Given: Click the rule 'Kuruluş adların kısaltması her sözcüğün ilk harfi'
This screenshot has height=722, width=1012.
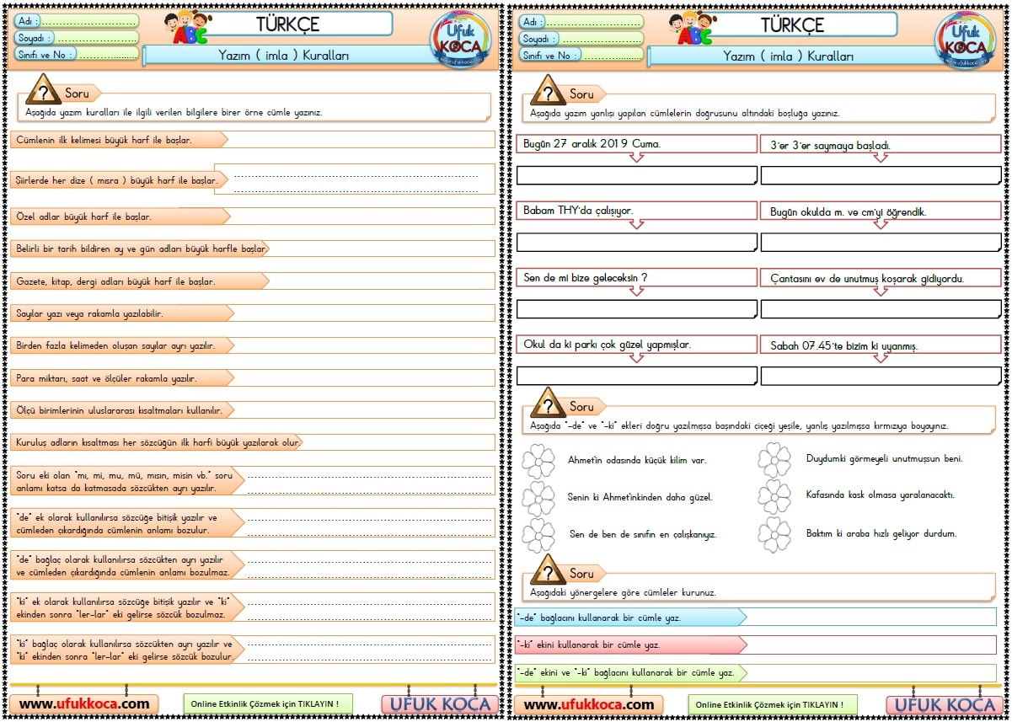Looking at the screenshot, I should 158,441.
